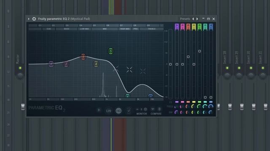The image size is (270, 151).
Task: Click the orange band 3 color token
Action: (x=188, y=102)
